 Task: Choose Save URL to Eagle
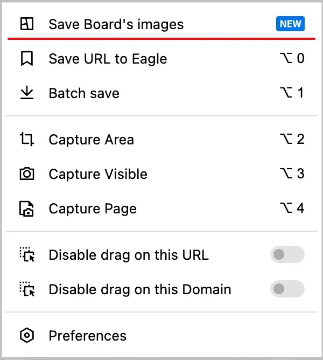(x=161, y=59)
